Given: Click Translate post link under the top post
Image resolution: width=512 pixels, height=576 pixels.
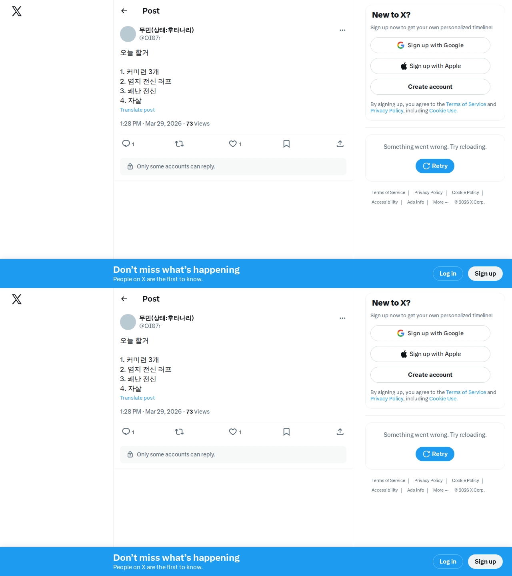Looking at the screenshot, I should [x=137, y=110].
